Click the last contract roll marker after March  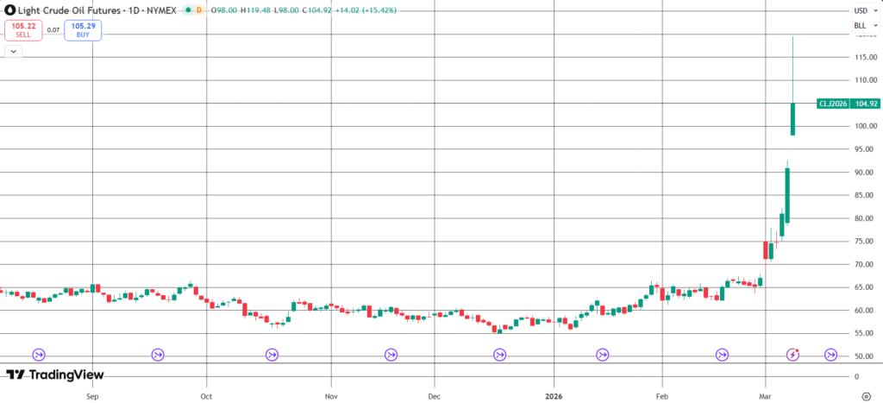(830, 355)
